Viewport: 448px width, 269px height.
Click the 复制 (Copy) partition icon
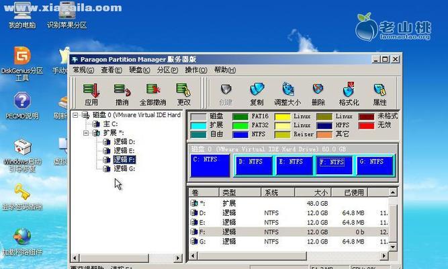pyautogui.click(x=257, y=94)
